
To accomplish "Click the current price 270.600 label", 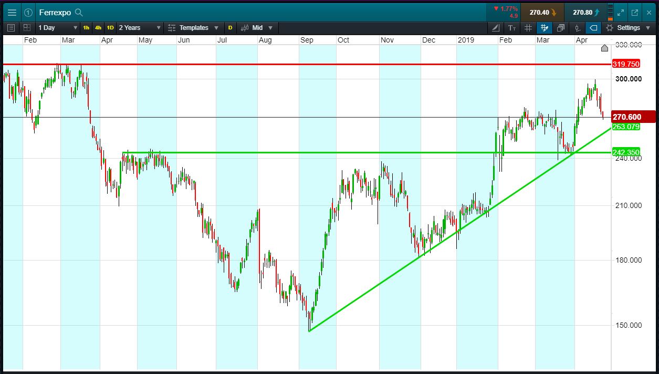I will (634, 117).
